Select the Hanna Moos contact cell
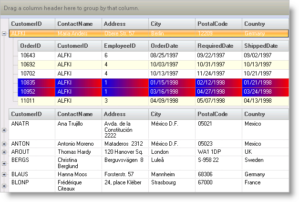299x202 pixels. (78, 174)
